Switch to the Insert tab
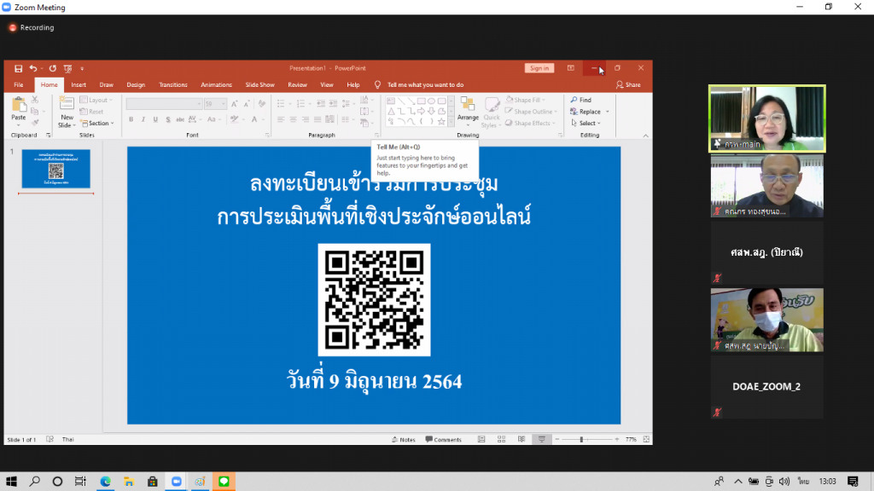Image resolution: width=874 pixels, height=491 pixels. coord(79,84)
